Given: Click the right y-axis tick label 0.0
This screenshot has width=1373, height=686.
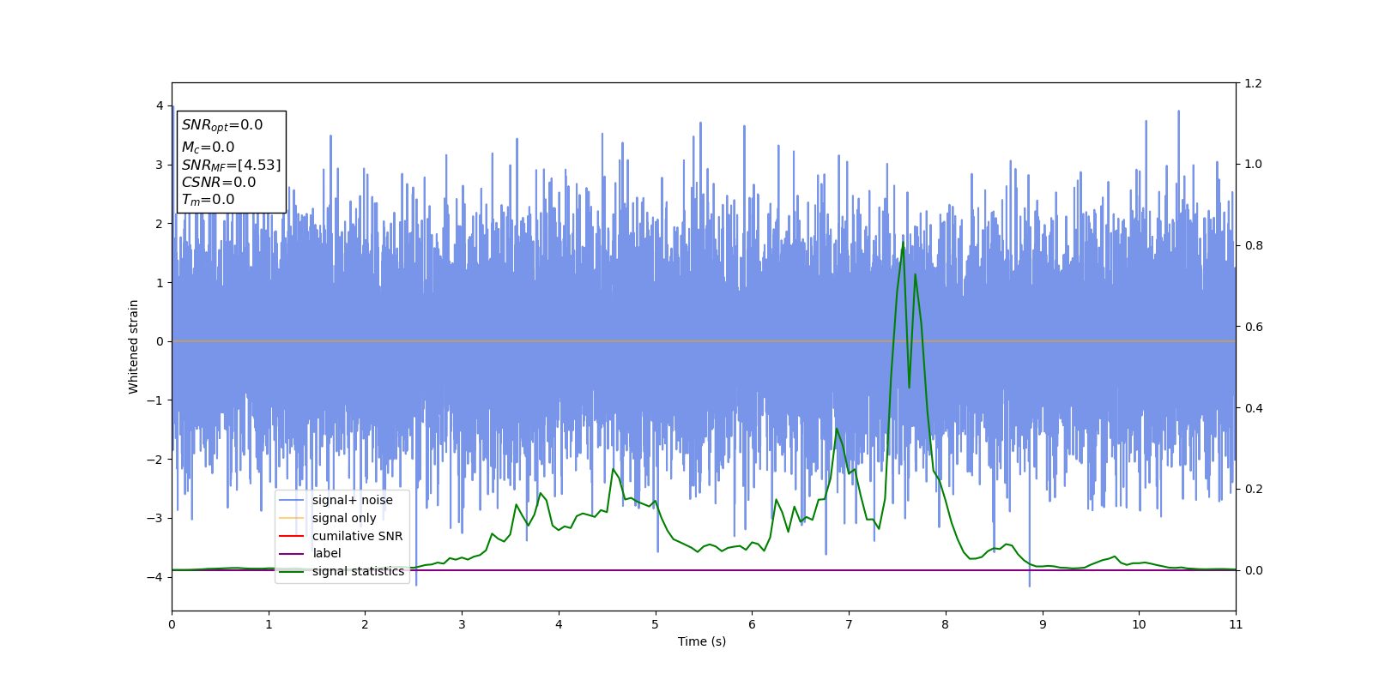Looking at the screenshot, I should point(1253,570).
